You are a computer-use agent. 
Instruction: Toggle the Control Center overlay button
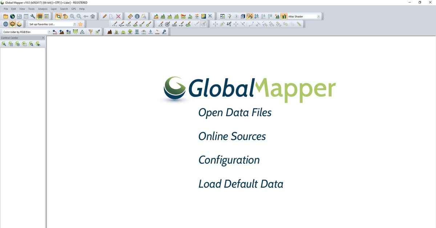40,16
